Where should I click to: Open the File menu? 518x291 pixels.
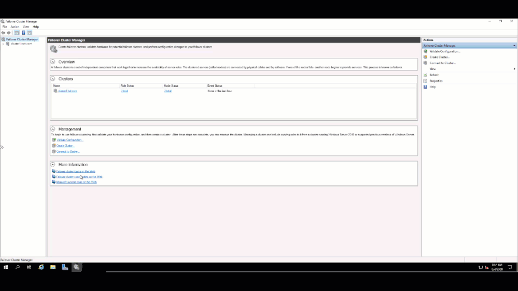click(5, 27)
